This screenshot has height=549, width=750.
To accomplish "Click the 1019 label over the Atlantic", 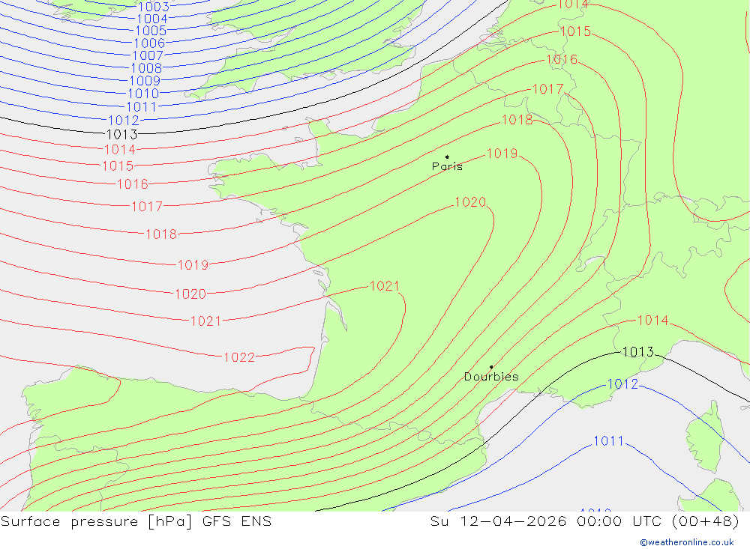I will point(193,264).
